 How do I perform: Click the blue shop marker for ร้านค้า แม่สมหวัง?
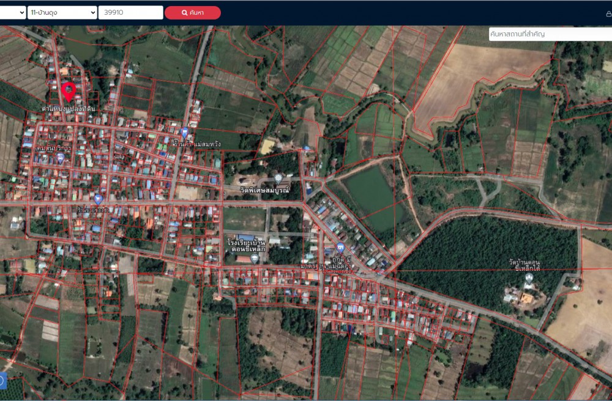184,132
